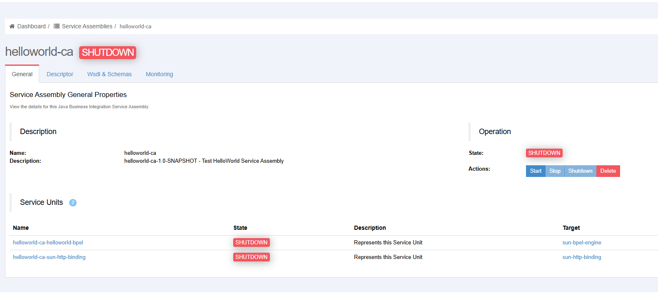Click description text in helloworld-bpel row
Image resolution: width=658 pixels, height=296 pixels.
pyautogui.click(x=388, y=243)
